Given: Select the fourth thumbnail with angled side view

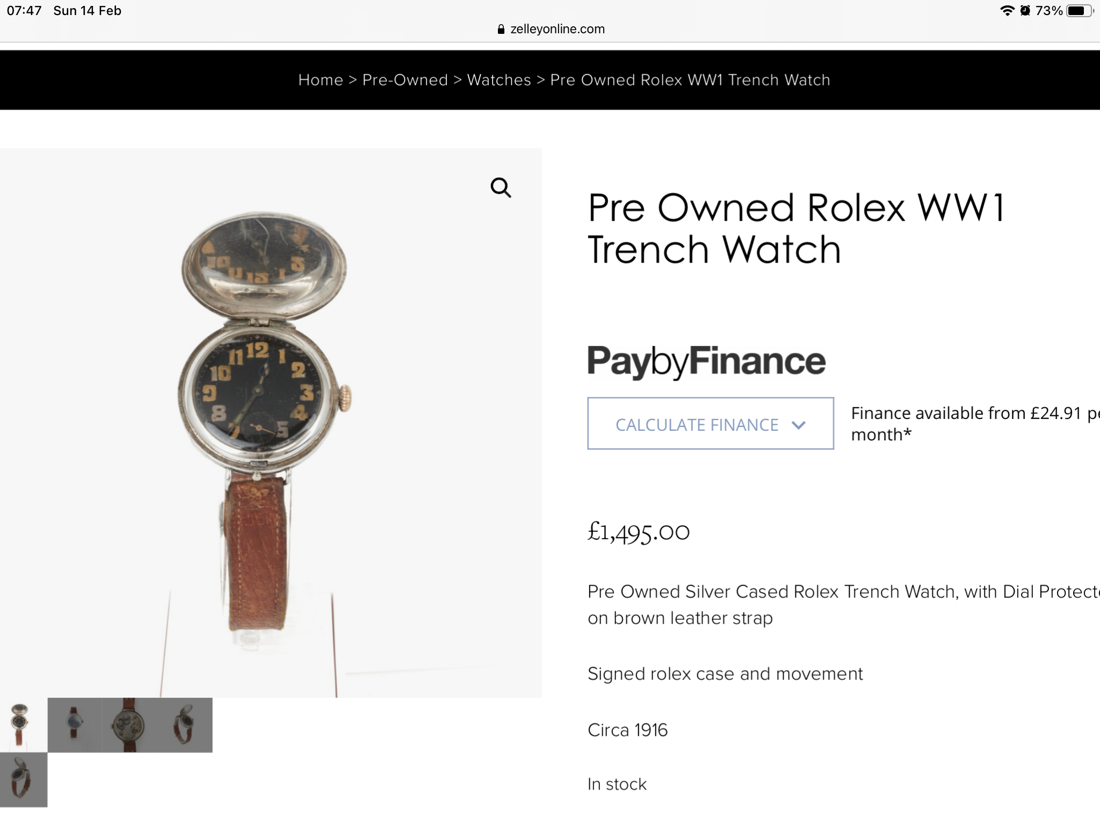Looking at the screenshot, I should click(x=184, y=725).
